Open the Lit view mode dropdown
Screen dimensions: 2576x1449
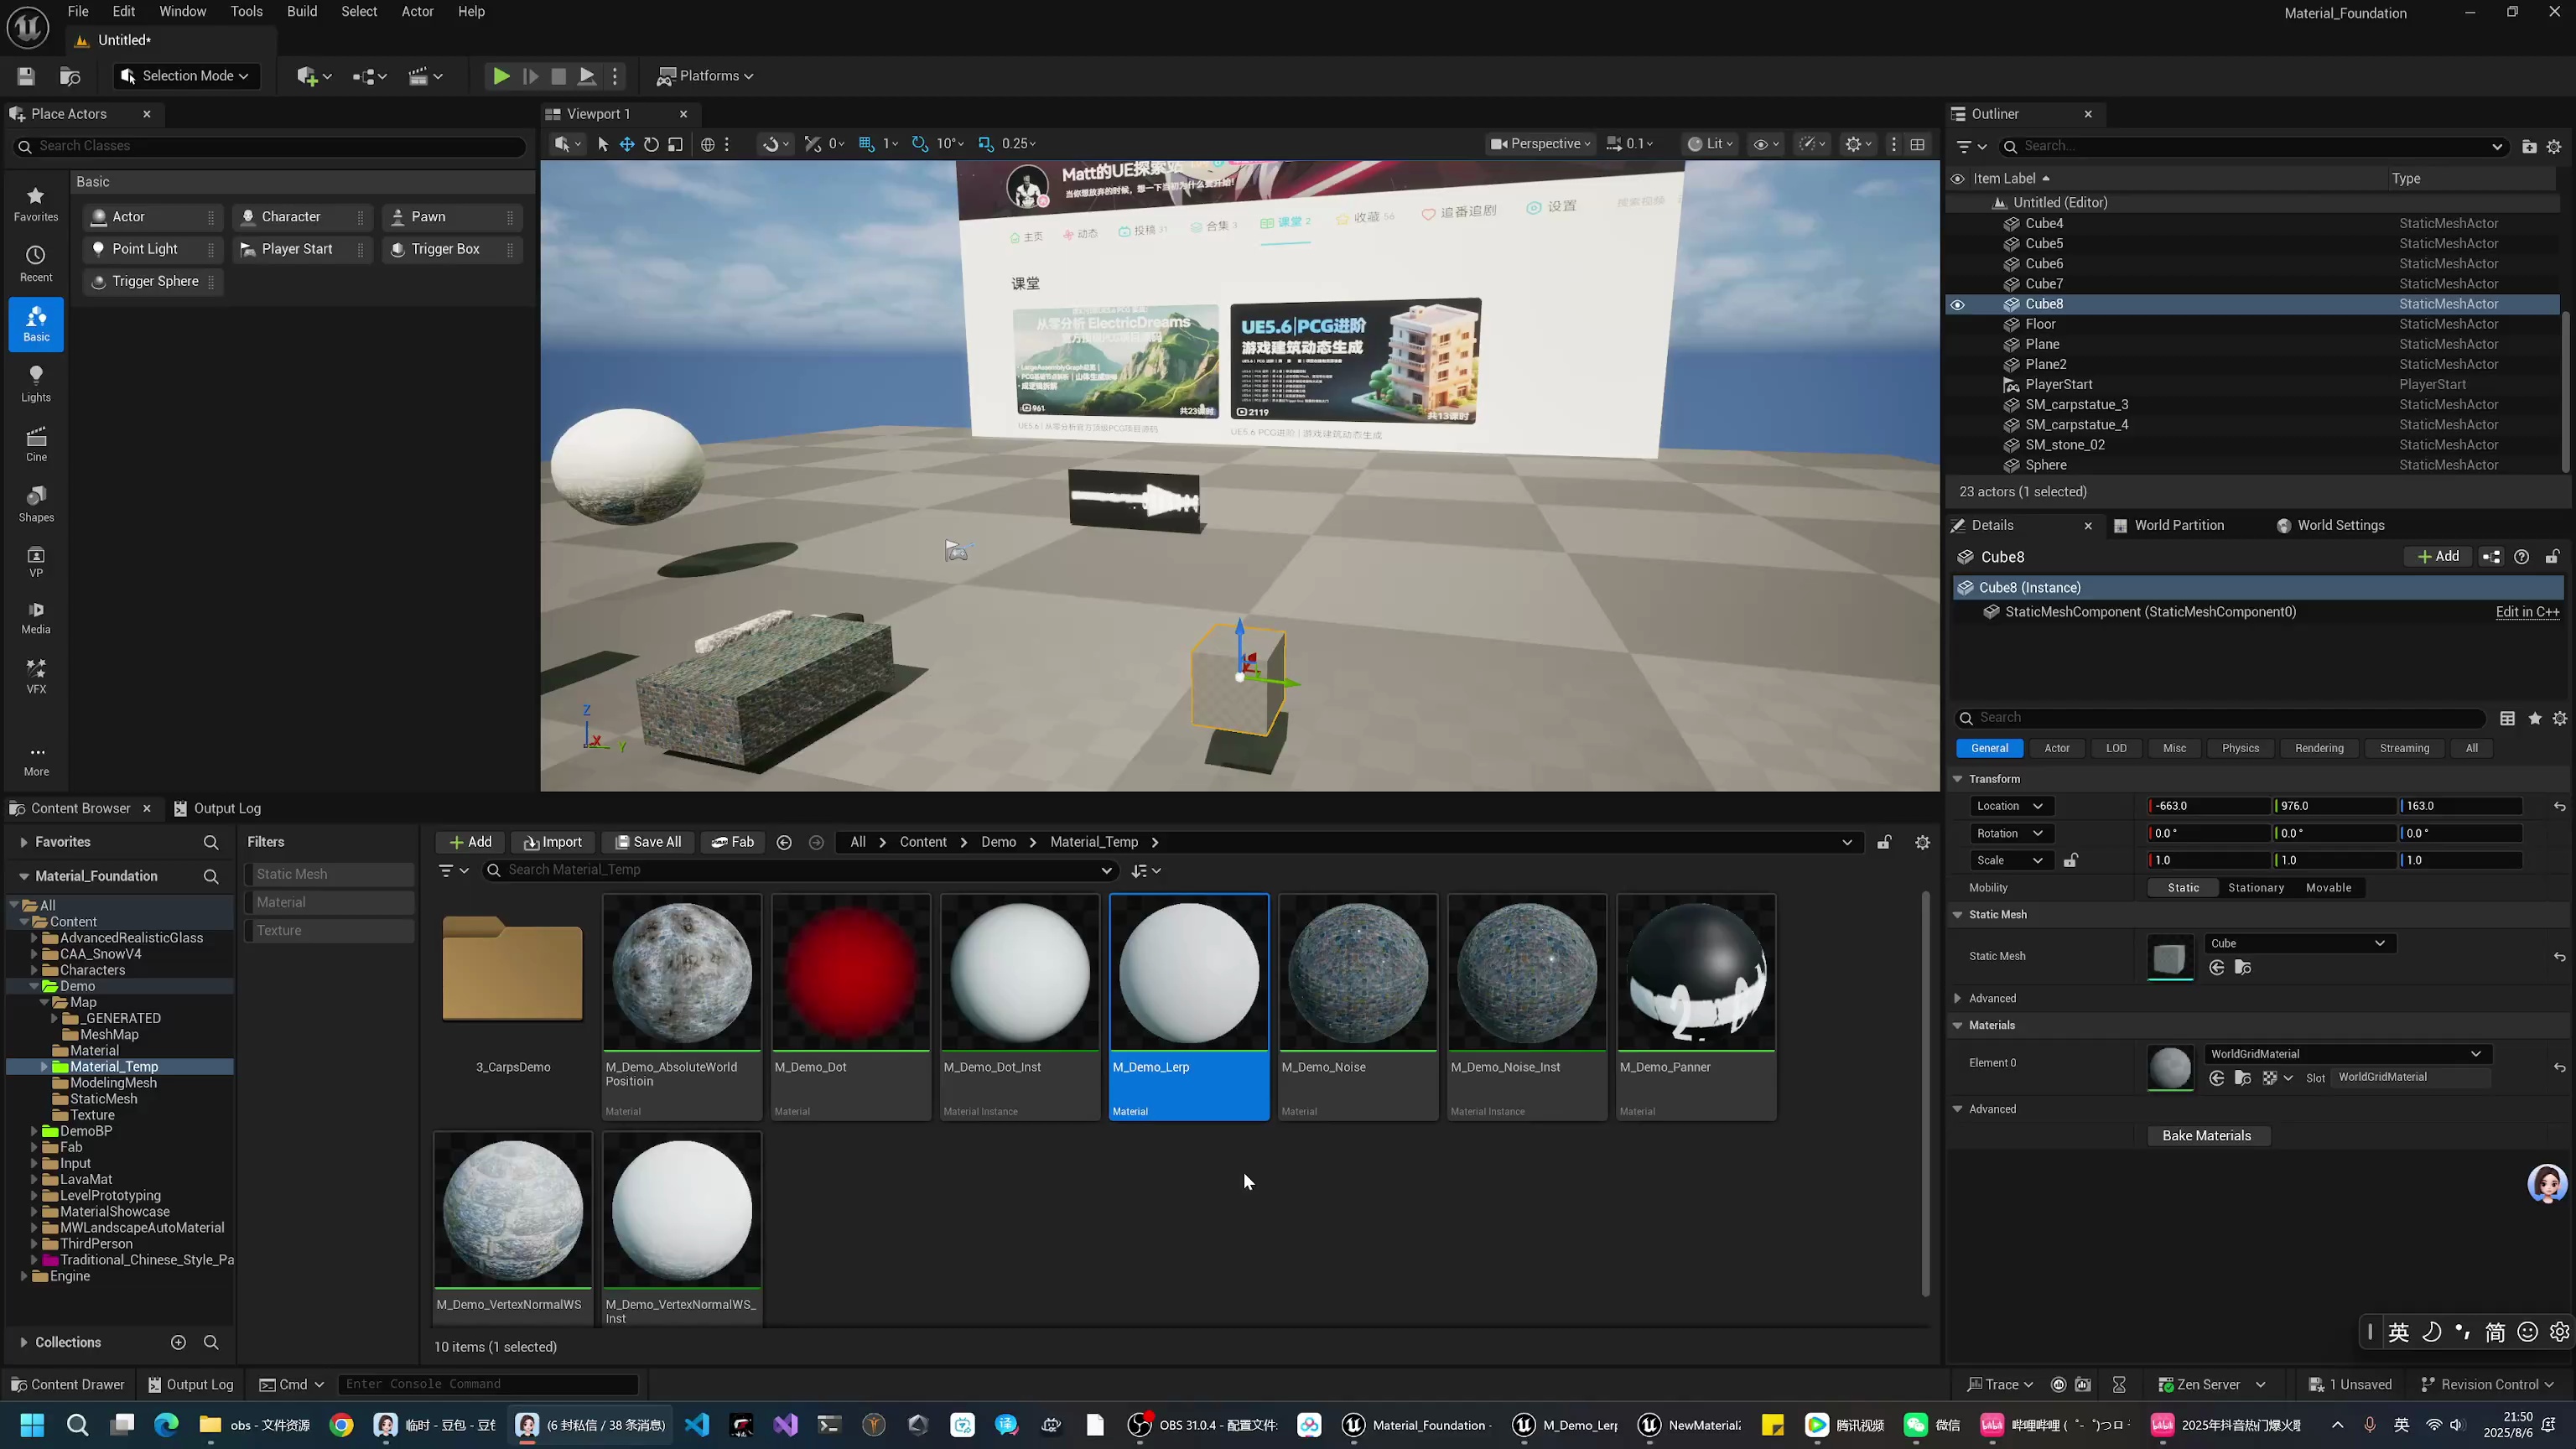coord(1709,144)
